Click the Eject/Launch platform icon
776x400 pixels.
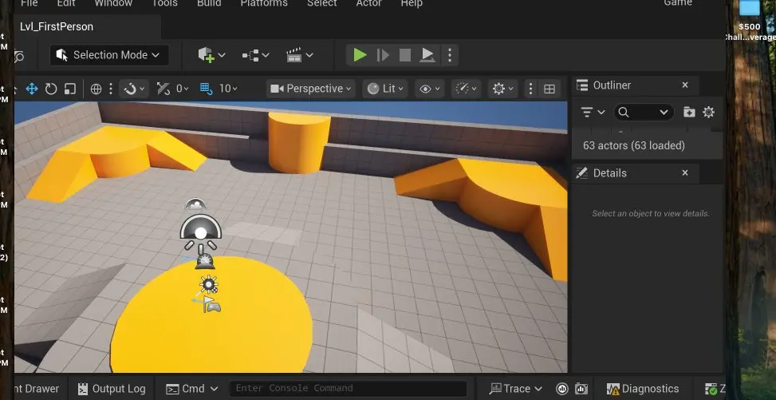427,55
